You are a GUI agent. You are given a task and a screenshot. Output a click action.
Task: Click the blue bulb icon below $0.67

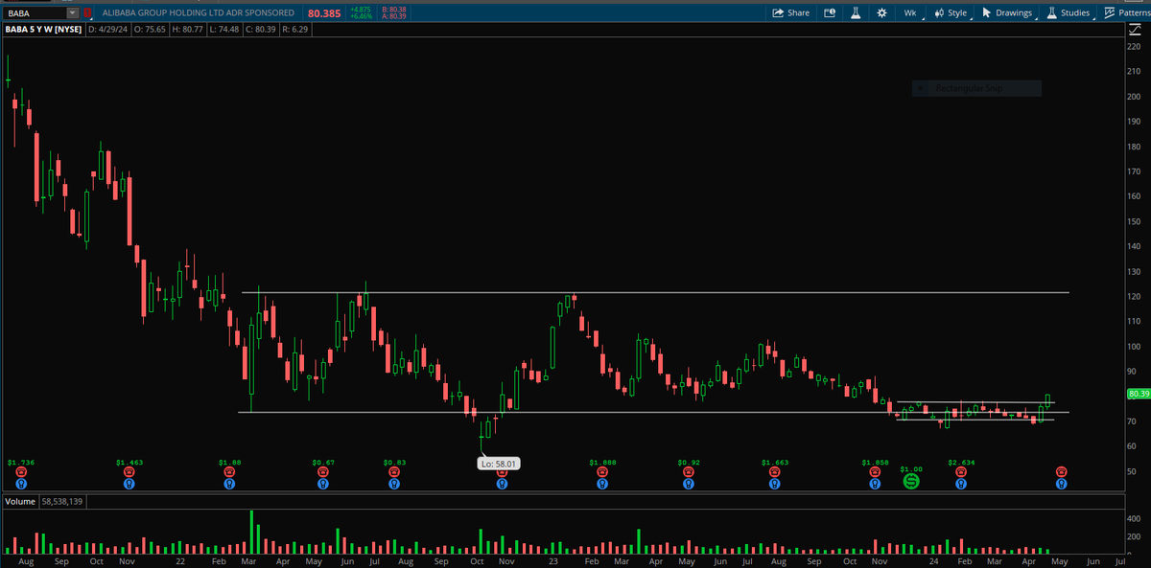321,484
